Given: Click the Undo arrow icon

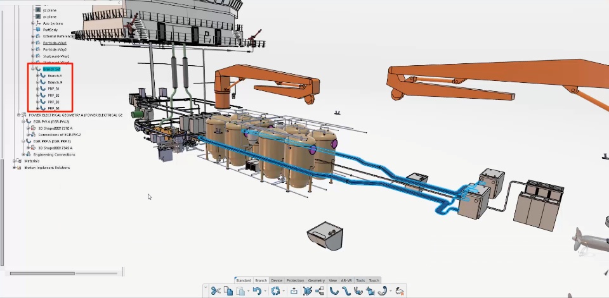Looking at the screenshot, I should (x=257, y=290).
